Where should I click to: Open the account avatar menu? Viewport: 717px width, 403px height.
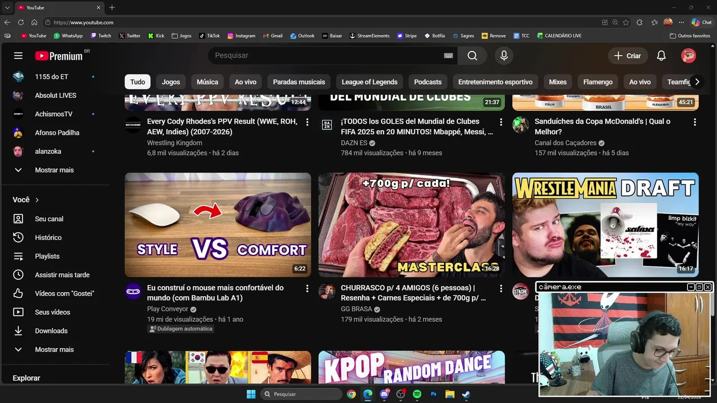tap(688, 55)
